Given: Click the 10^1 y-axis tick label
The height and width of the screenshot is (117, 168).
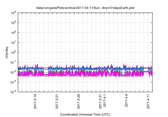Looking at the screenshot, I should click(x=13, y=43).
